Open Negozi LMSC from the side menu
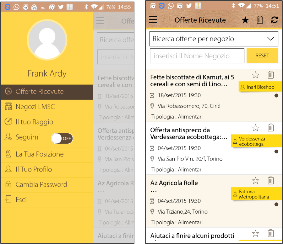Image resolution: width=283 pixels, height=244 pixels. [x=35, y=107]
